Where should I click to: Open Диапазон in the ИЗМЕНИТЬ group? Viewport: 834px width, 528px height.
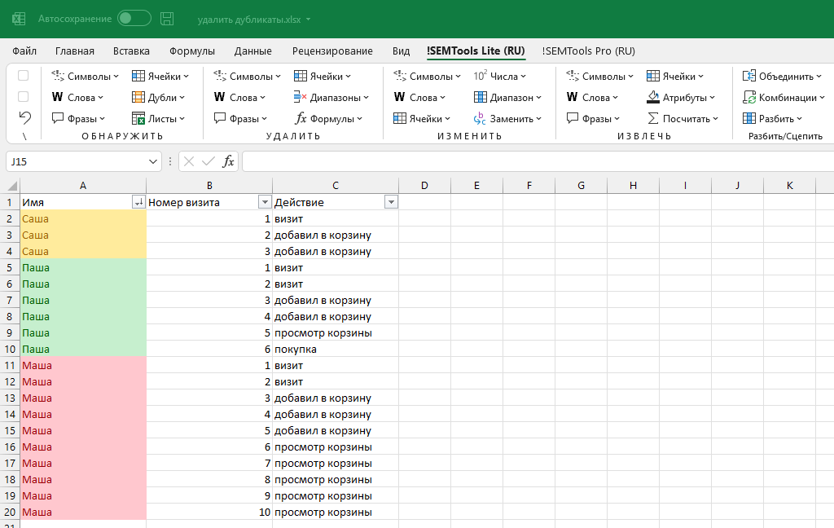[x=507, y=98]
